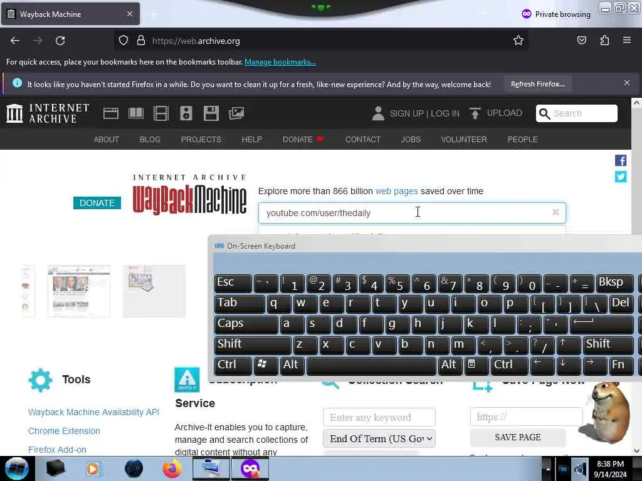The height and width of the screenshot is (481, 642).
Task: Toggle the left Shift key on keyboard
Action: [253, 345]
